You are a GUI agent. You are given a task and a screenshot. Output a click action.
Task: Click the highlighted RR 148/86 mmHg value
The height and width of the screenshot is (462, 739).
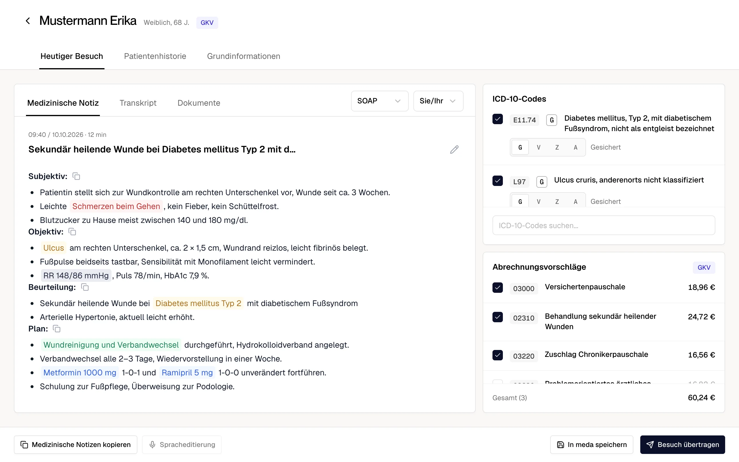76,275
